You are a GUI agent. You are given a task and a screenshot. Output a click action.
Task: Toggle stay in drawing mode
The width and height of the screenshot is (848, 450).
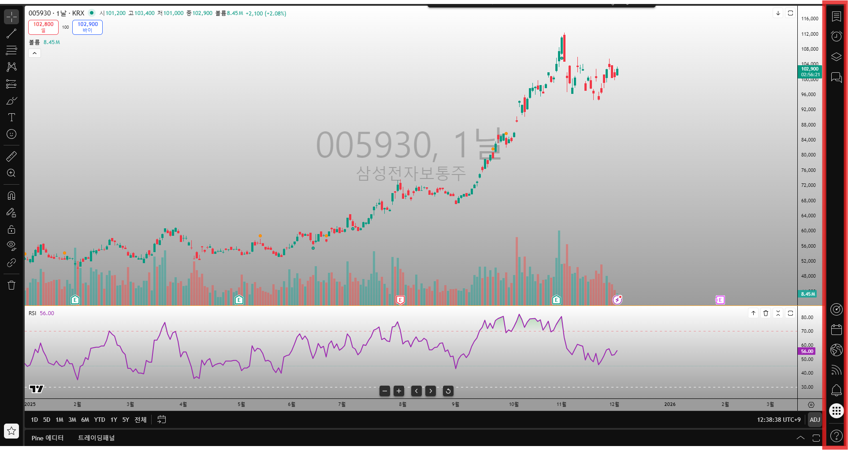(x=11, y=212)
